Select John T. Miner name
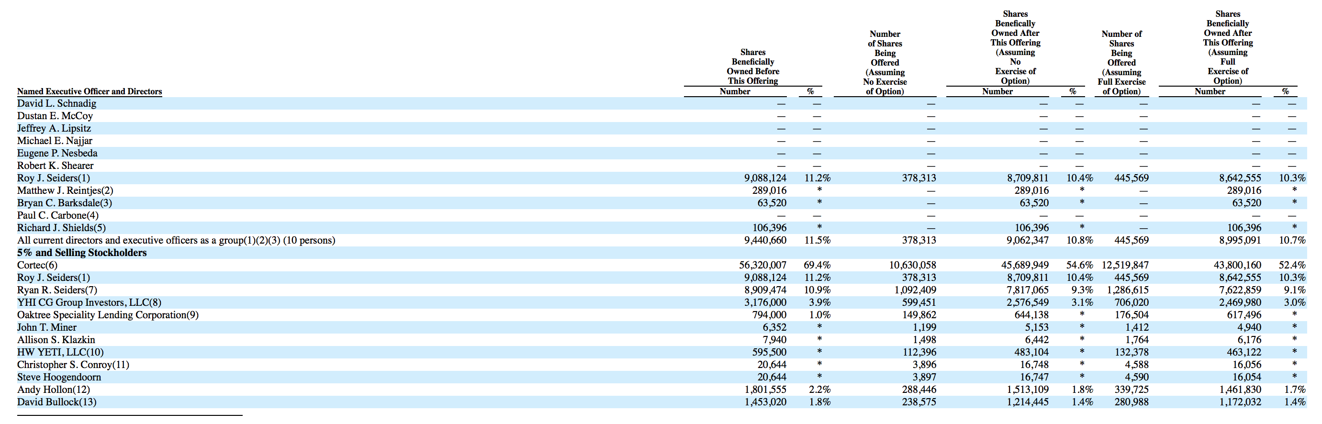 47,327
